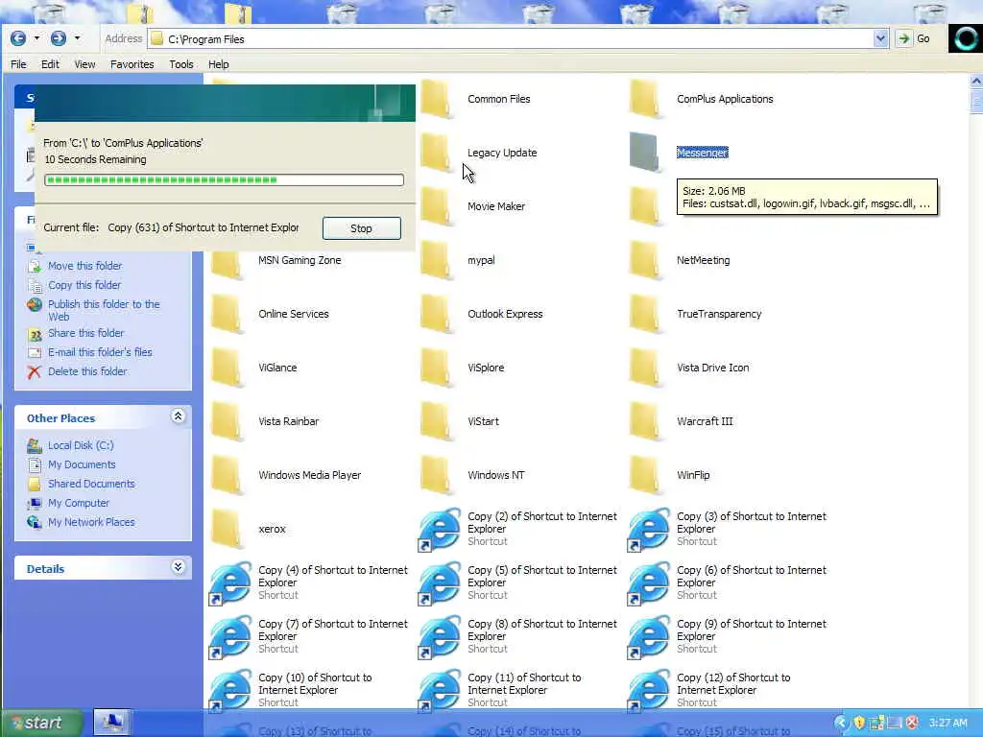
Task: Select the Outlook Express folder icon
Action: pyautogui.click(x=437, y=314)
